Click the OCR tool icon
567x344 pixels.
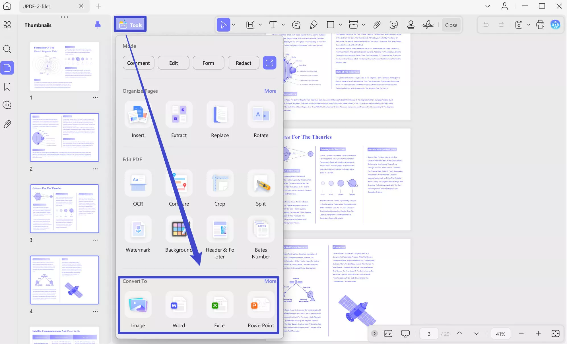coord(138,183)
